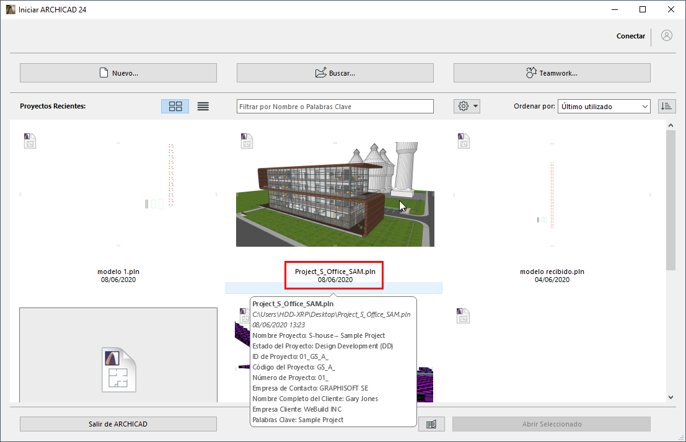
Task: Minimize the Iniciar ARCHICAD 24 window
Action: (615, 10)
